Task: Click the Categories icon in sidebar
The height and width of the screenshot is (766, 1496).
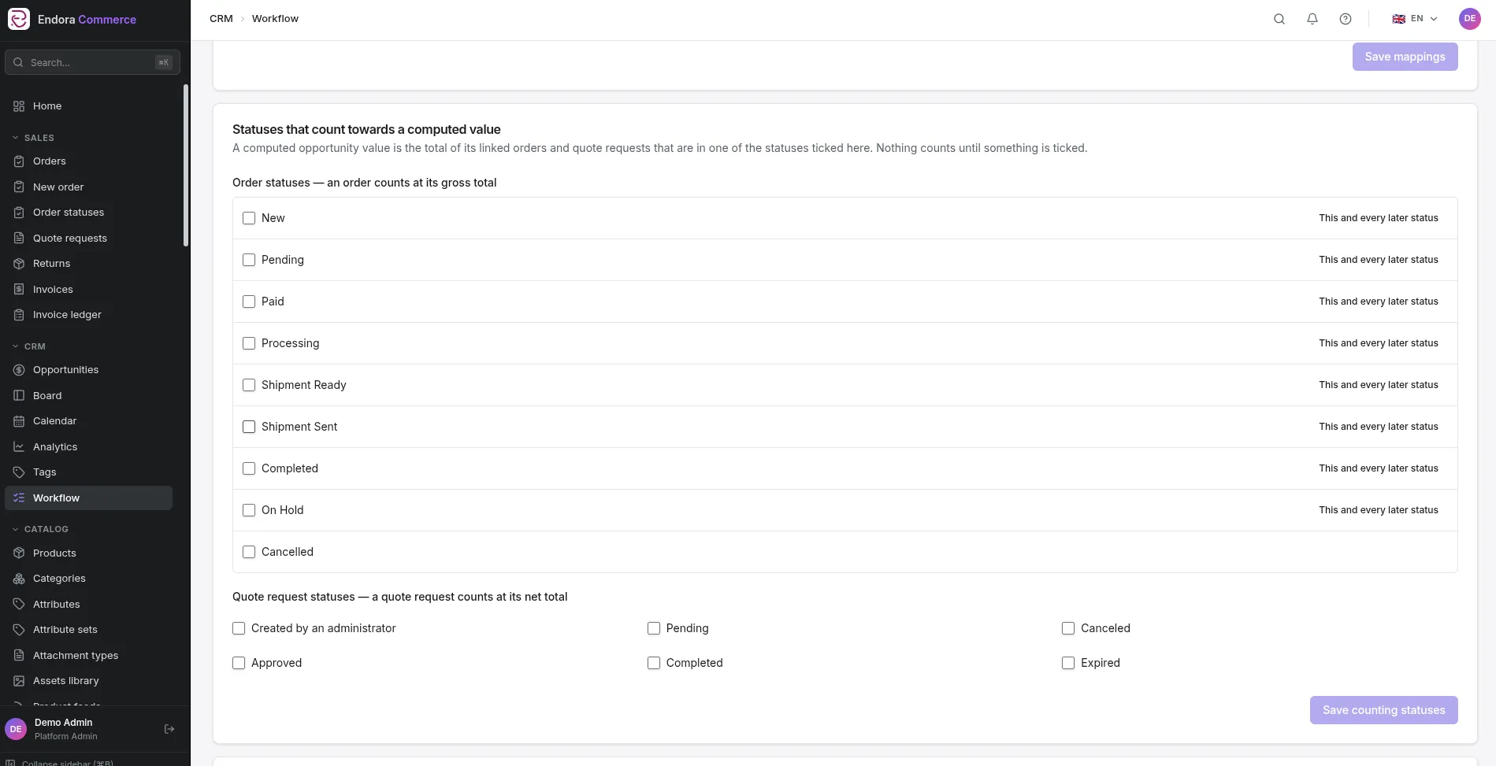Action: coord(19,579)
